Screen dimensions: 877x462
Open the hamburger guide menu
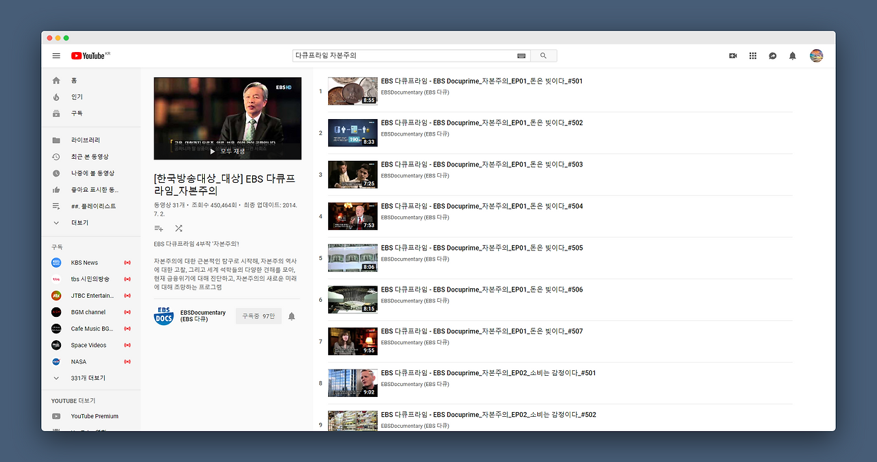56,55
